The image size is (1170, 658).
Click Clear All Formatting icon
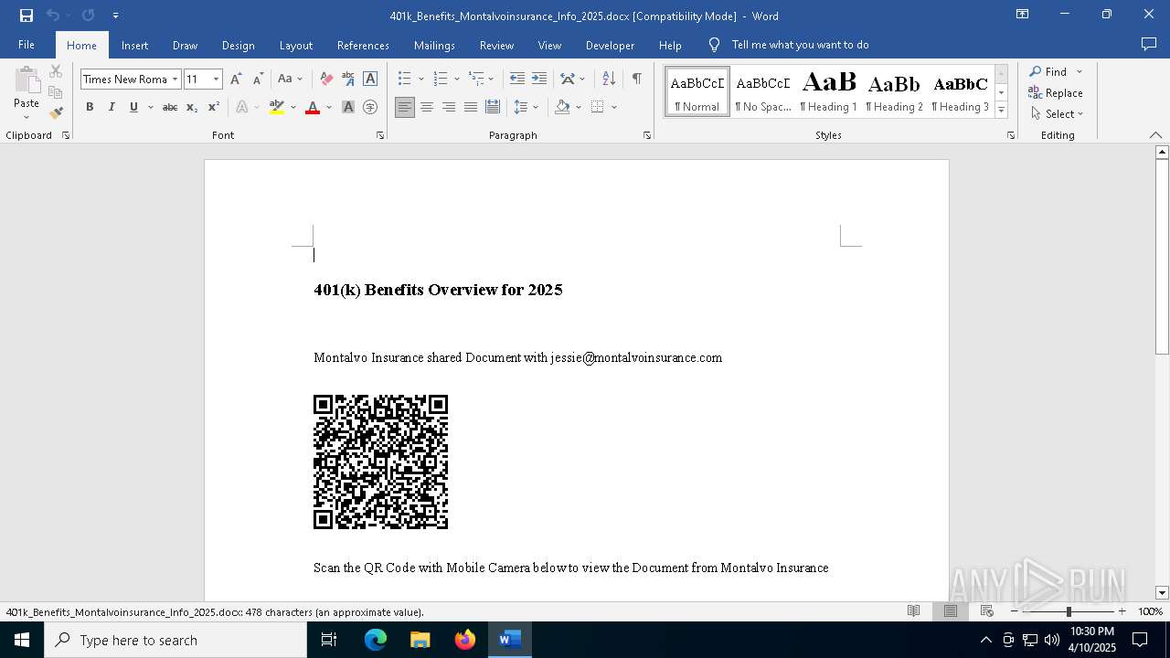pos(326,80)
